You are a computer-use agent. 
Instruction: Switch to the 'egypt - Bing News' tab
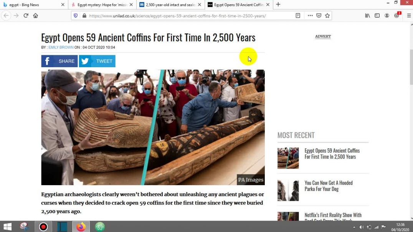[34, 5]
